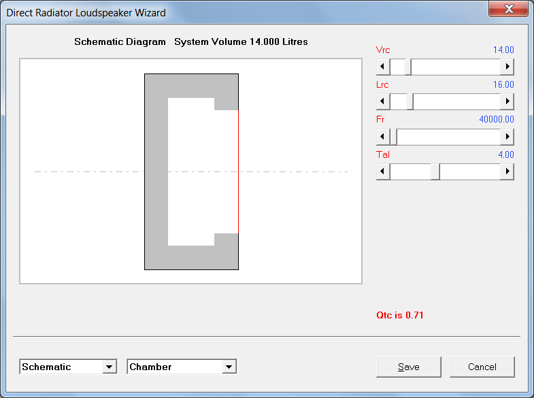Click the left arrow of Tal slider
This screenshot has width=534, height=398.
click(383, 171)
